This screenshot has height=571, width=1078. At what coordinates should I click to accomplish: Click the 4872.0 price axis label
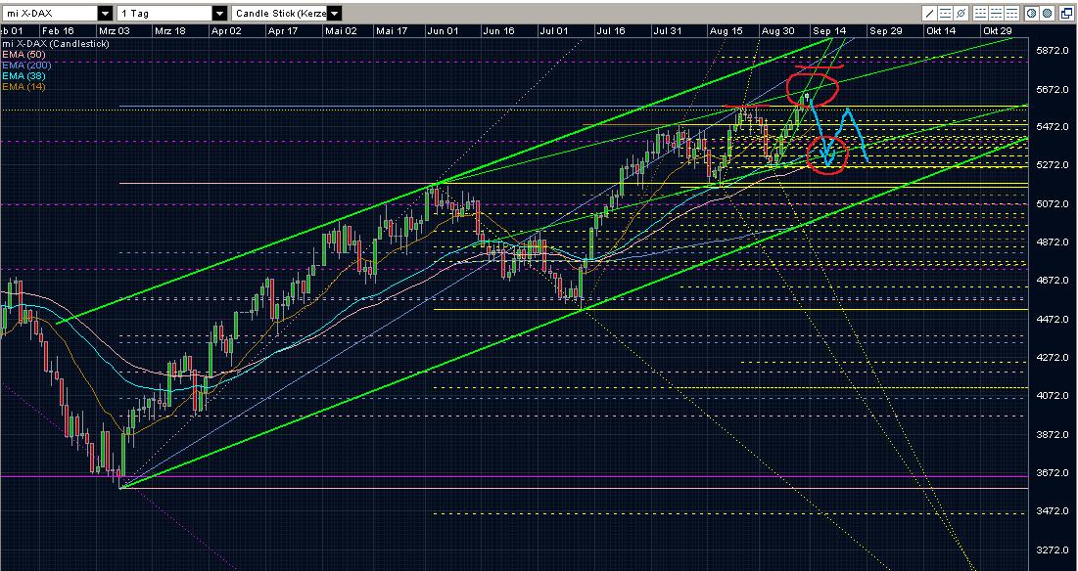pos(1054,242)
